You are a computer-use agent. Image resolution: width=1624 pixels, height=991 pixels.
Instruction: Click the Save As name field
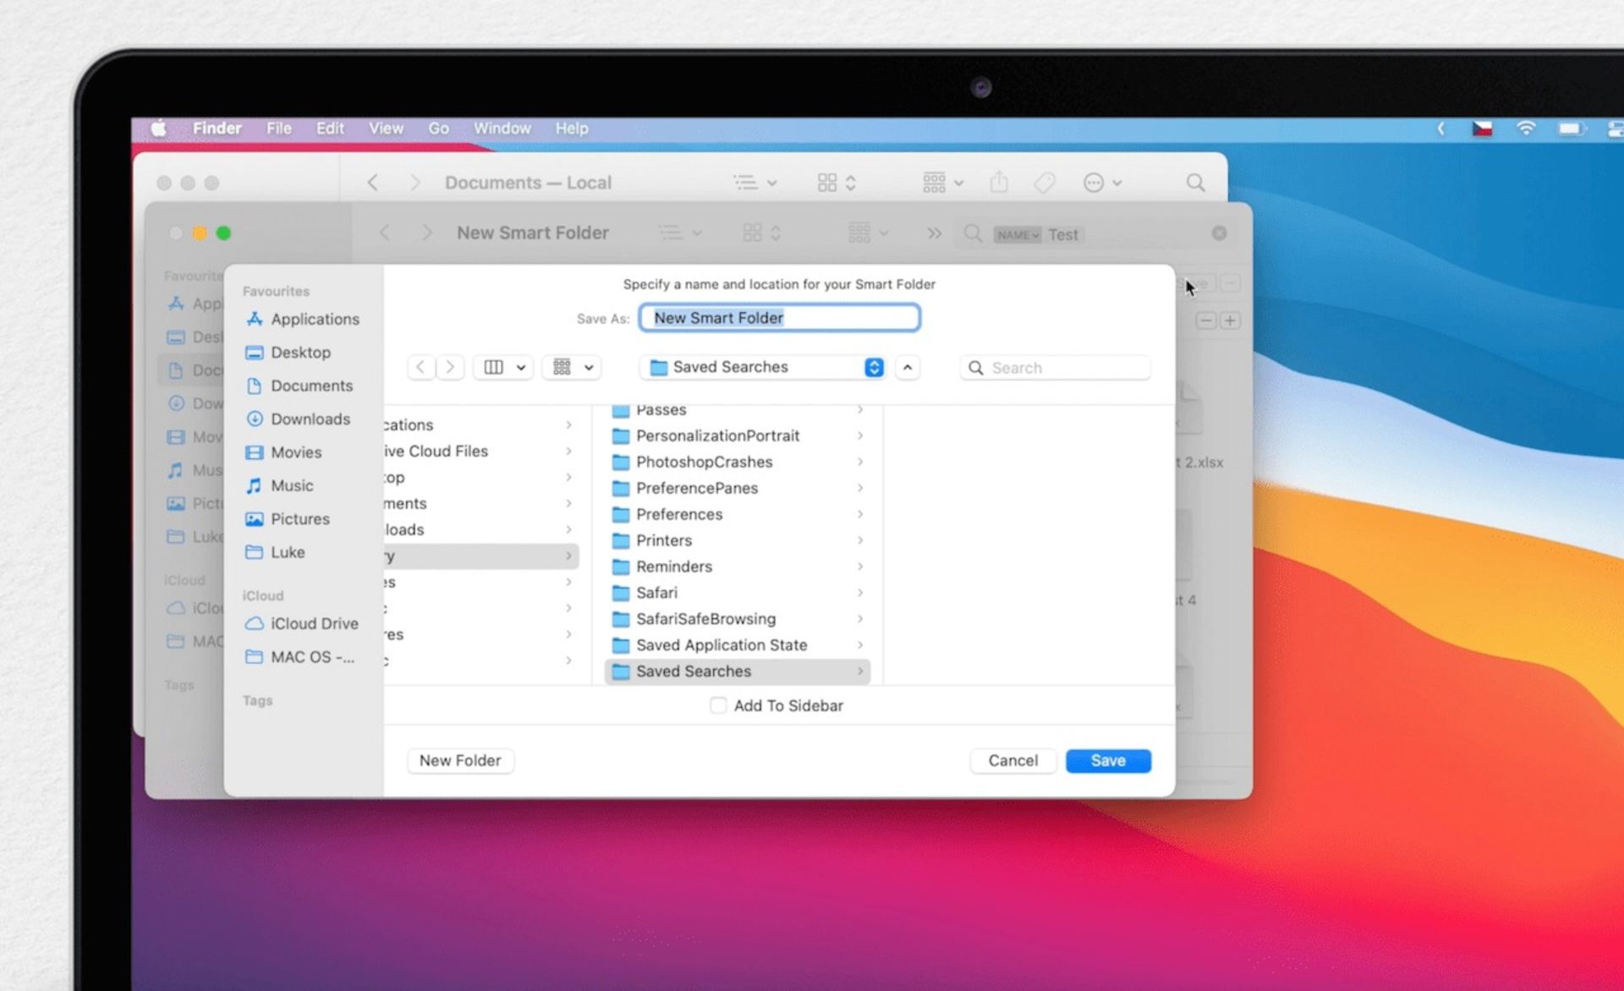pyautogui.click(x=779, y=318)
